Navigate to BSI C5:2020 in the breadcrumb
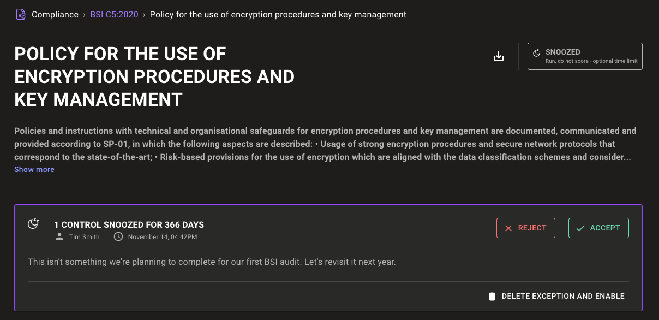 tap(114, 14)
